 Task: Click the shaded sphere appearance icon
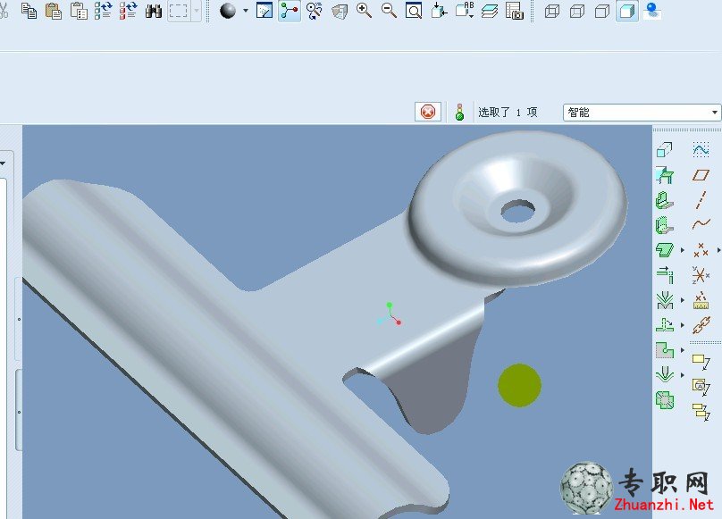tap(228, 11)
